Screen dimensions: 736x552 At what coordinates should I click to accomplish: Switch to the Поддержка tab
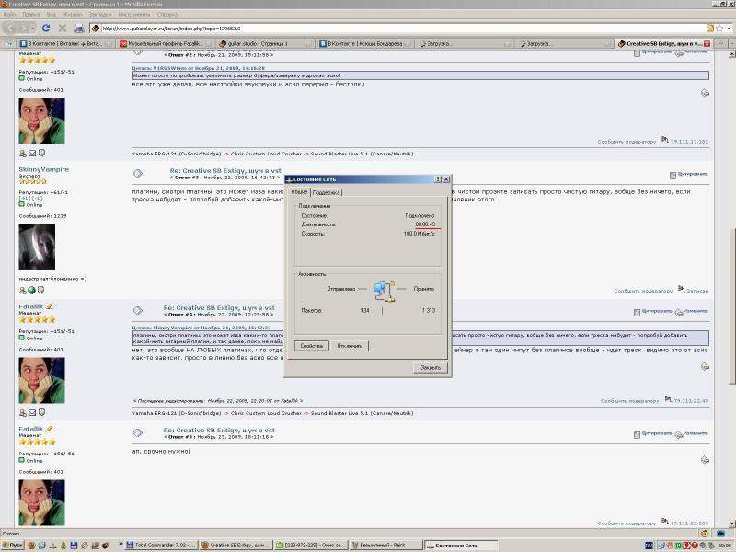click(327, 192)
